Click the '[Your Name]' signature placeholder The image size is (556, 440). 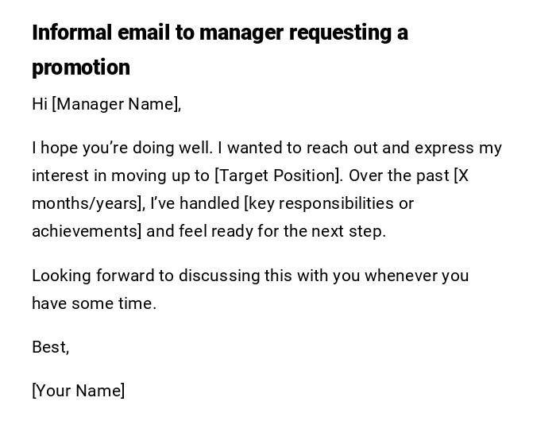coord(79,391)
